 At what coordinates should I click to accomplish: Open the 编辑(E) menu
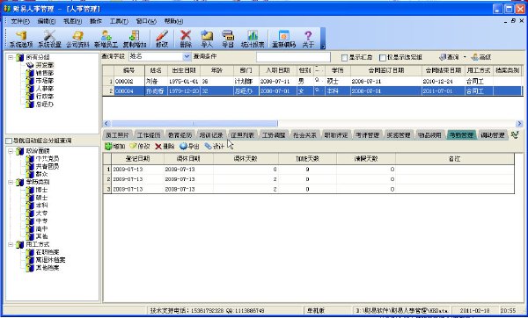(46, 21)
